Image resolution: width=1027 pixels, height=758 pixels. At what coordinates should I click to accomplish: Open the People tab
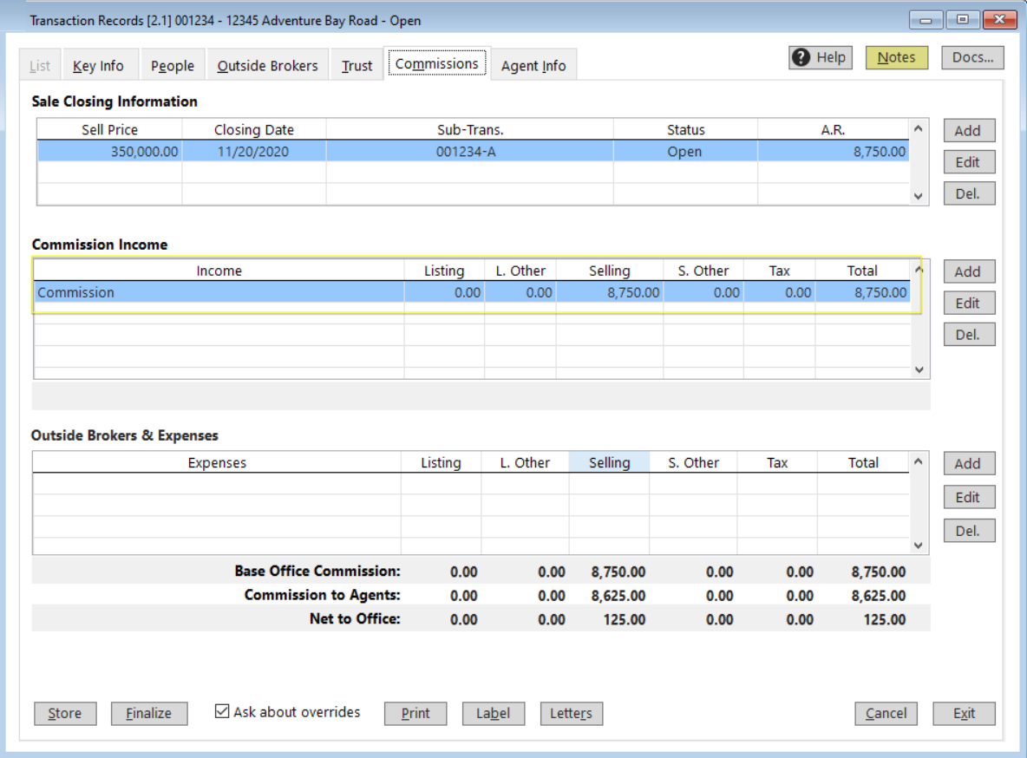click(x=172, y=64)
